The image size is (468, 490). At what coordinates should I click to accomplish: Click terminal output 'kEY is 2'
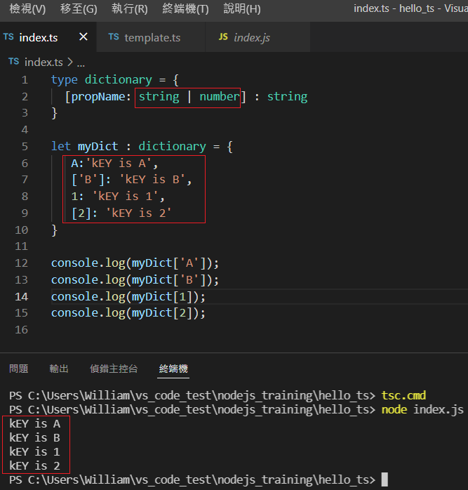pos(34,466)
